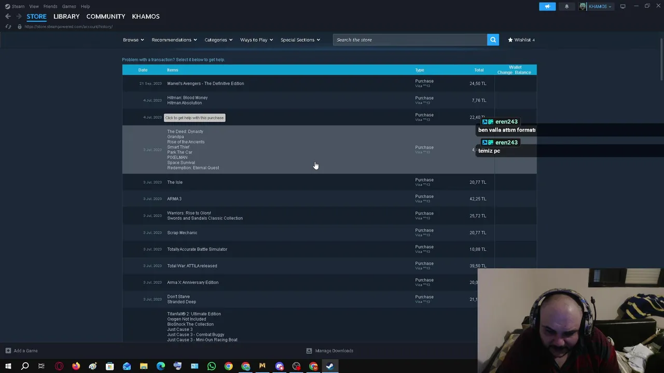Click Add a Game label
The width and height of the screenshot is (664, 373).
[x=25, y=351]
